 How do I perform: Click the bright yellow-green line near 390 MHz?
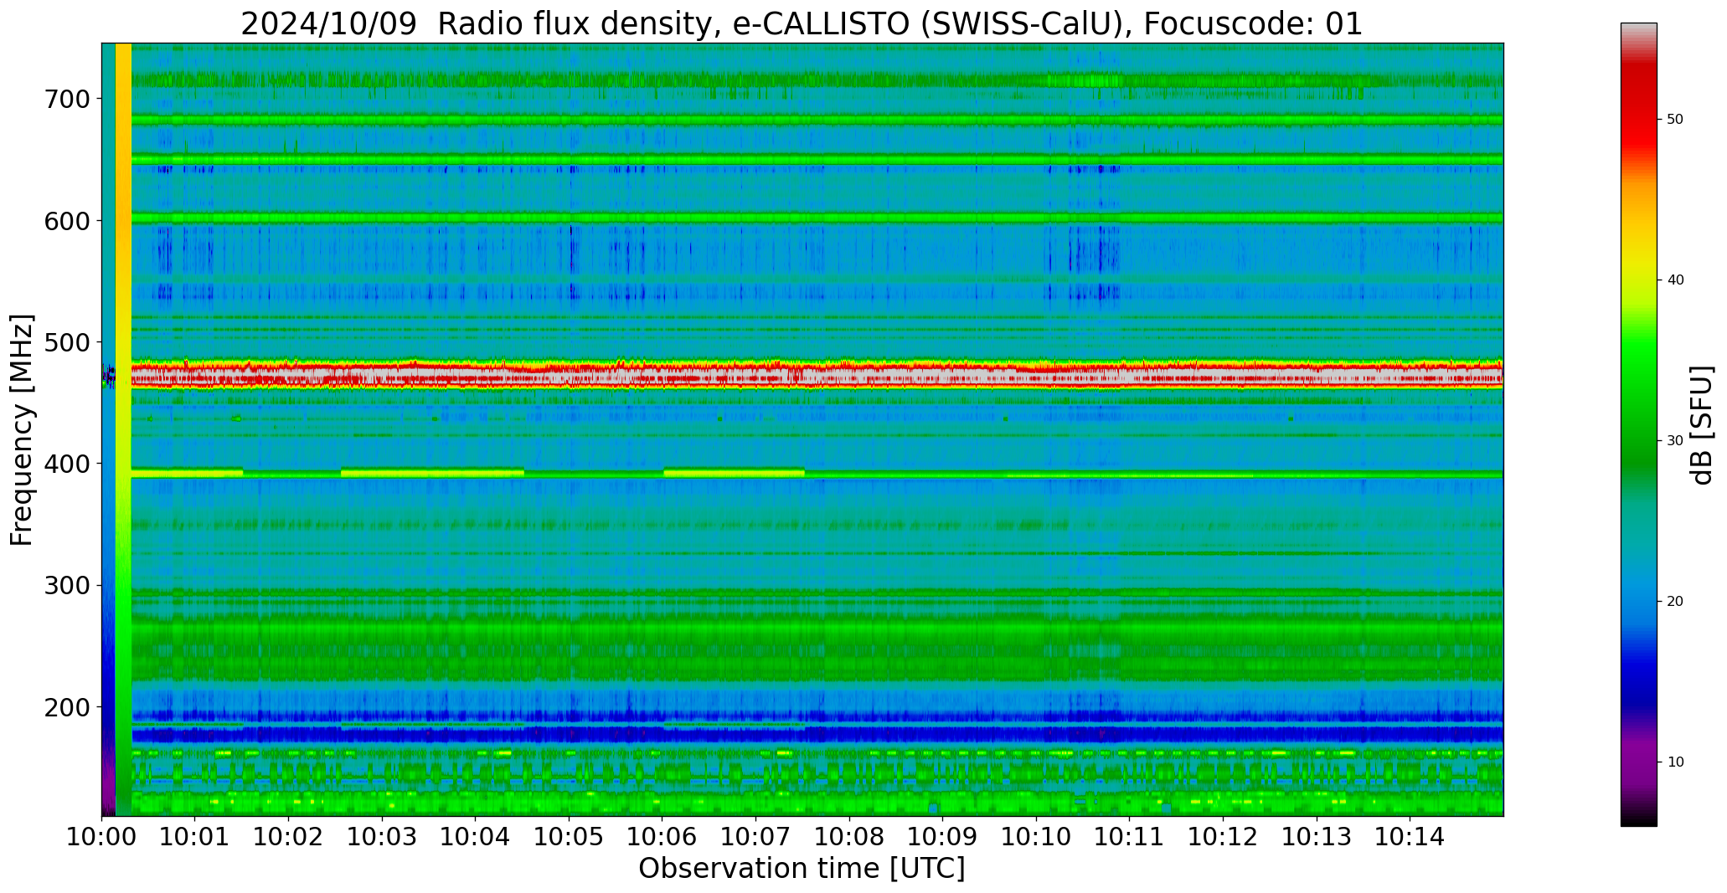817,474
